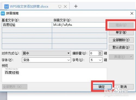Click the 拼音文字(R) label
136x100 pixels.
coord(63,20)
